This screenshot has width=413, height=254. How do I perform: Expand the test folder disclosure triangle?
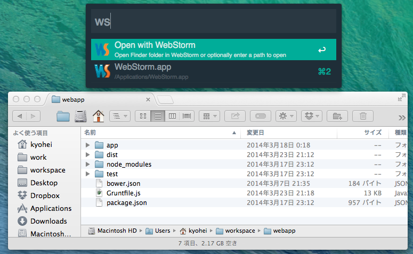[x=88, y=174]
